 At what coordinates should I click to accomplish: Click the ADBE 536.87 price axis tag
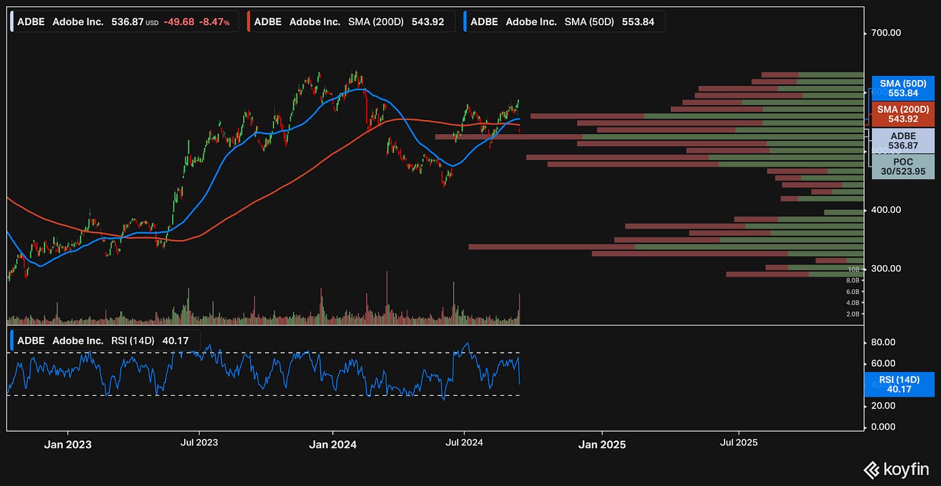[x=903, y=141]
